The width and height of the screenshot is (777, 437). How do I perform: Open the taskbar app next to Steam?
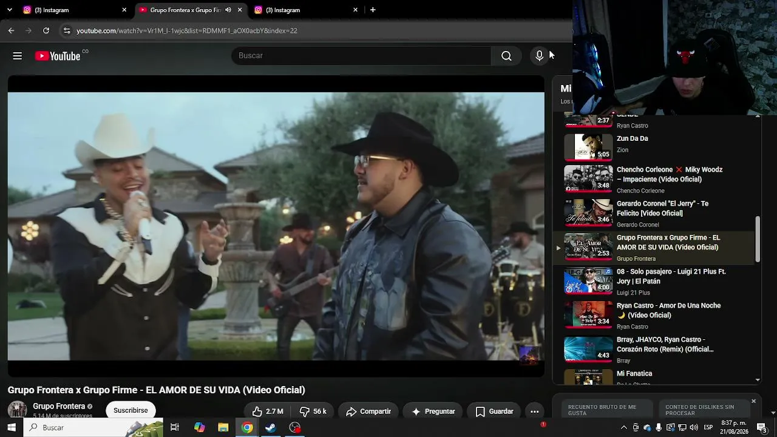pyautogui.click(x=295, y=427)
